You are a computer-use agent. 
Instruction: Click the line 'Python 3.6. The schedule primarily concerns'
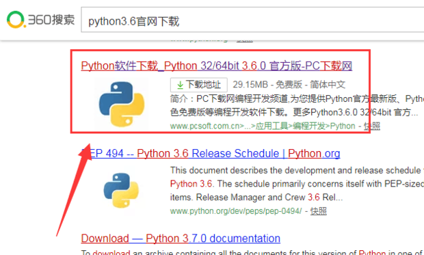pyautogui.click(x=297, y=184)
